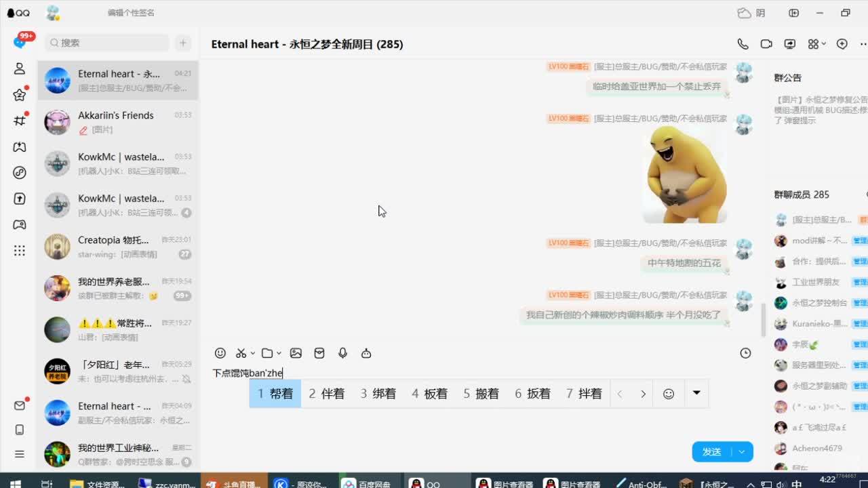Click the box icon next to image icon
Screen dimensions: 868x488
tap(319, 353)
